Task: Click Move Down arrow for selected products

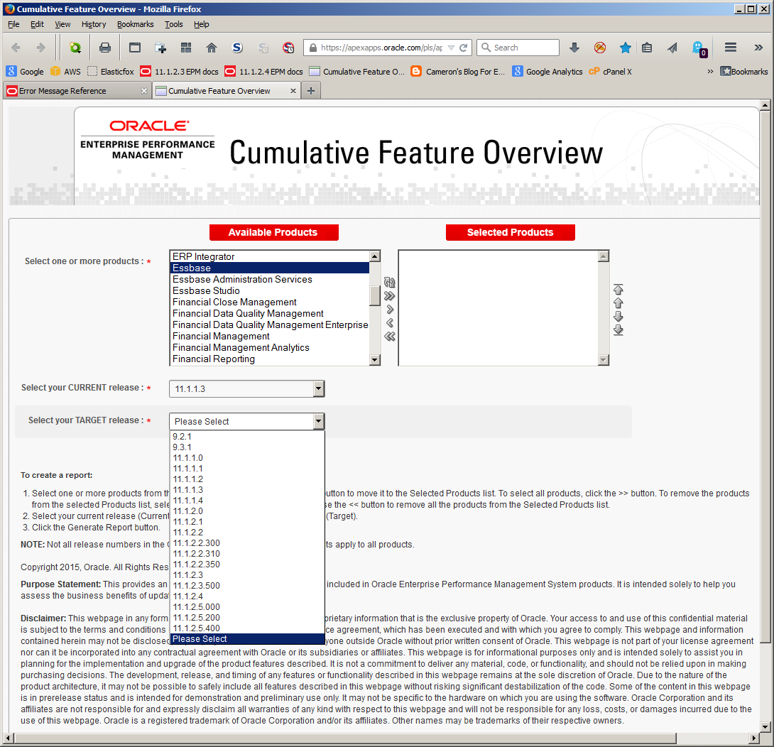Action: (x=618, y=317)
